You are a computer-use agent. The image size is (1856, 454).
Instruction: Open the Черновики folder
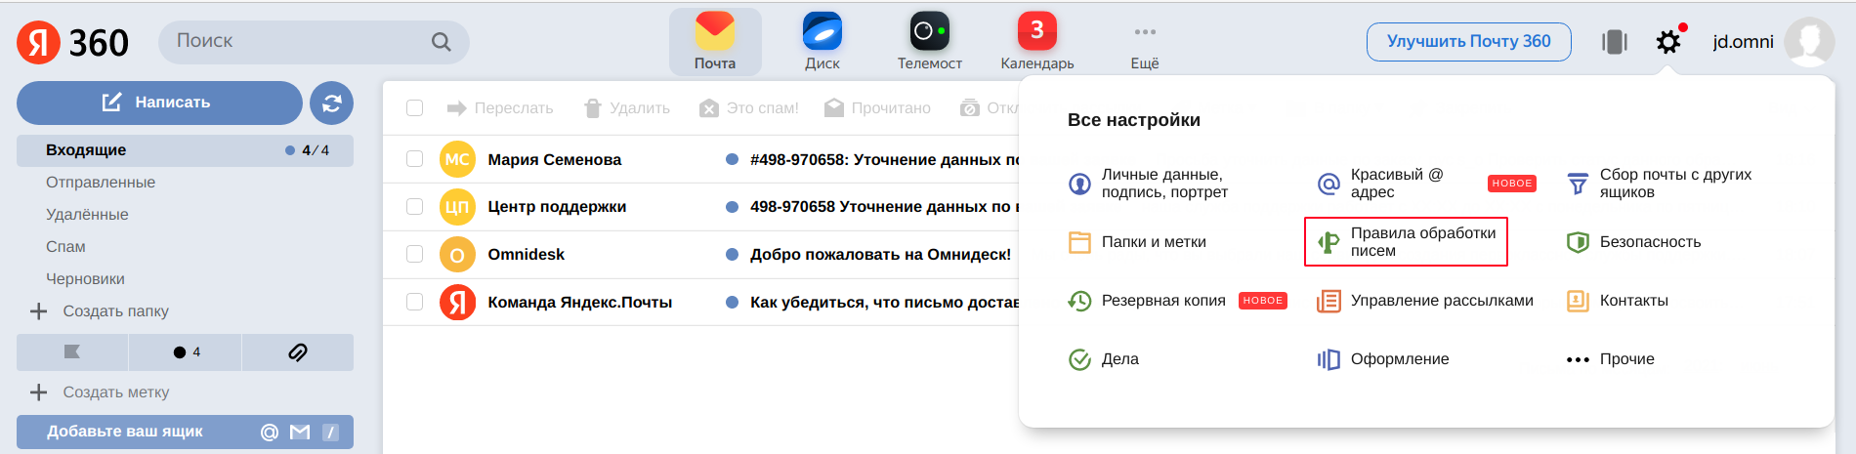85,279
